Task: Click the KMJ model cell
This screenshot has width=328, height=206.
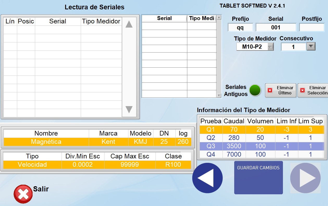Action: [141, 142]
